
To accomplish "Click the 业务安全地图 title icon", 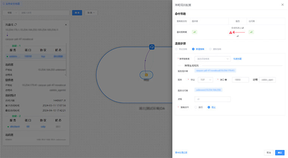I will tap(4, 4).
